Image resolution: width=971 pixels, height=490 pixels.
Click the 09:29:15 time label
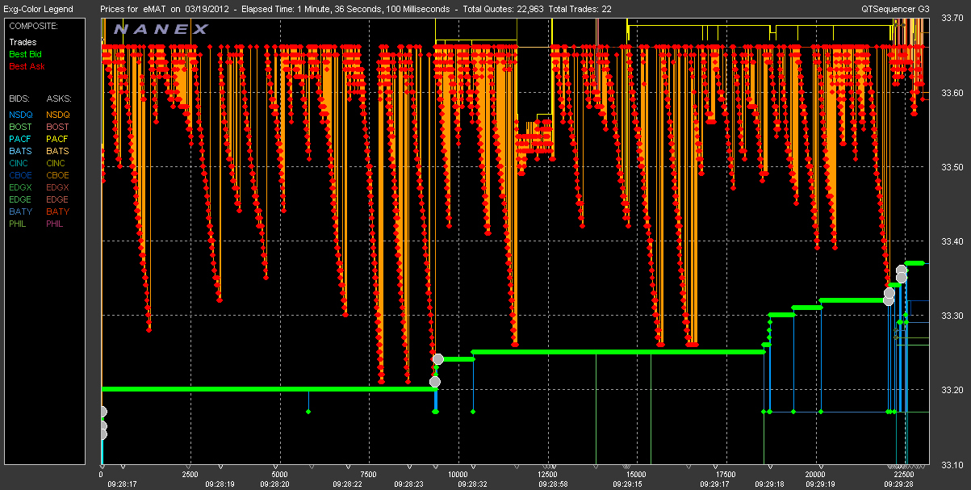pos(630,484)
